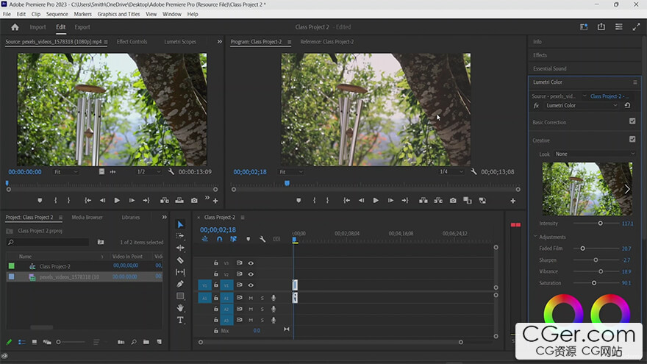The image size is (647, 364).
Task: Select the Track Select Forward tool
Action: tap(180, 236)
